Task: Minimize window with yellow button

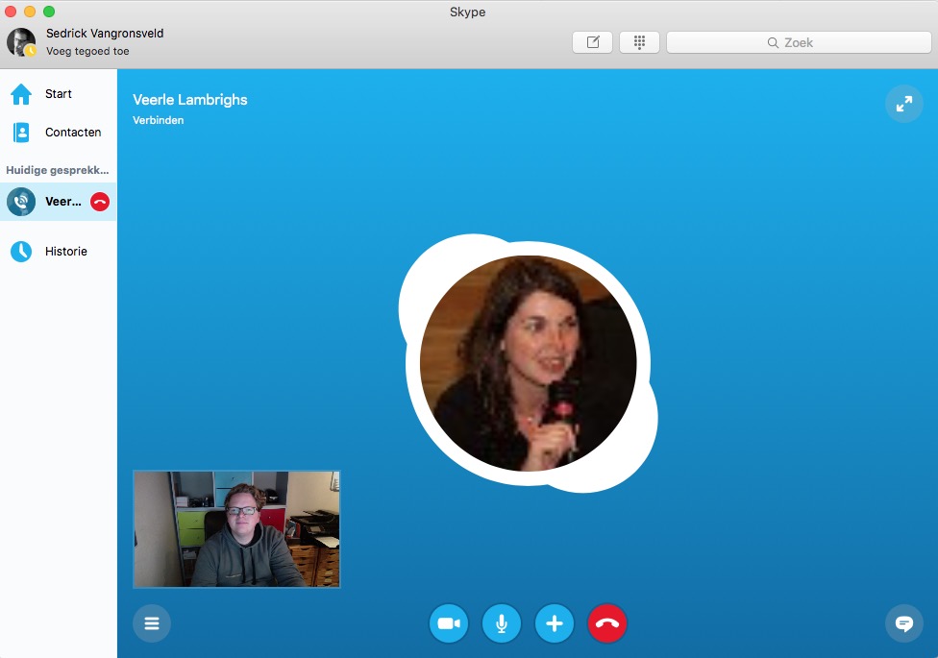Action: 30,12
